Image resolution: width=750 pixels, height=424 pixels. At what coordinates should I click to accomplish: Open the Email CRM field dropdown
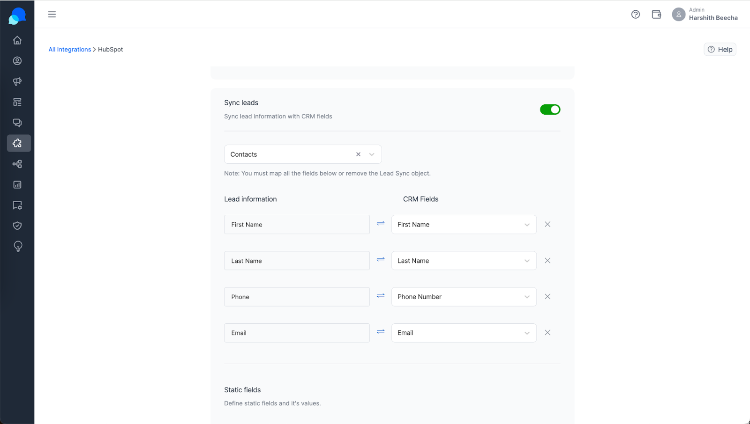coord(464,333)
